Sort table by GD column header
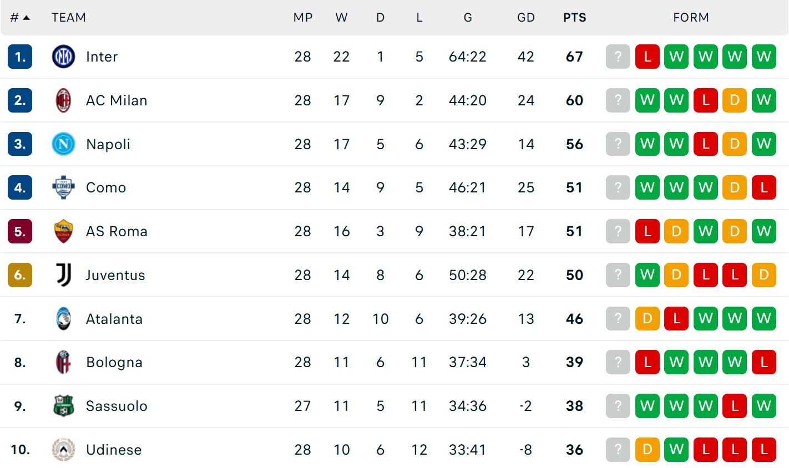 point(525,18)
